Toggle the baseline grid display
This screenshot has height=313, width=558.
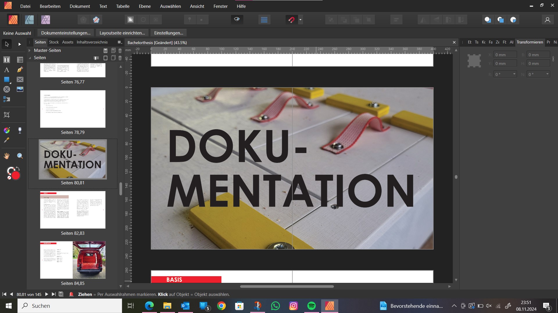[264, 20]
